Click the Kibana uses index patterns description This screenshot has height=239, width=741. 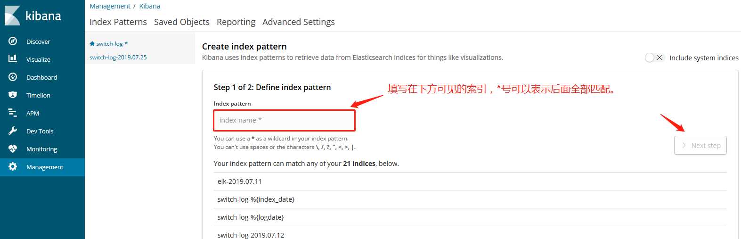click(353, 58)
